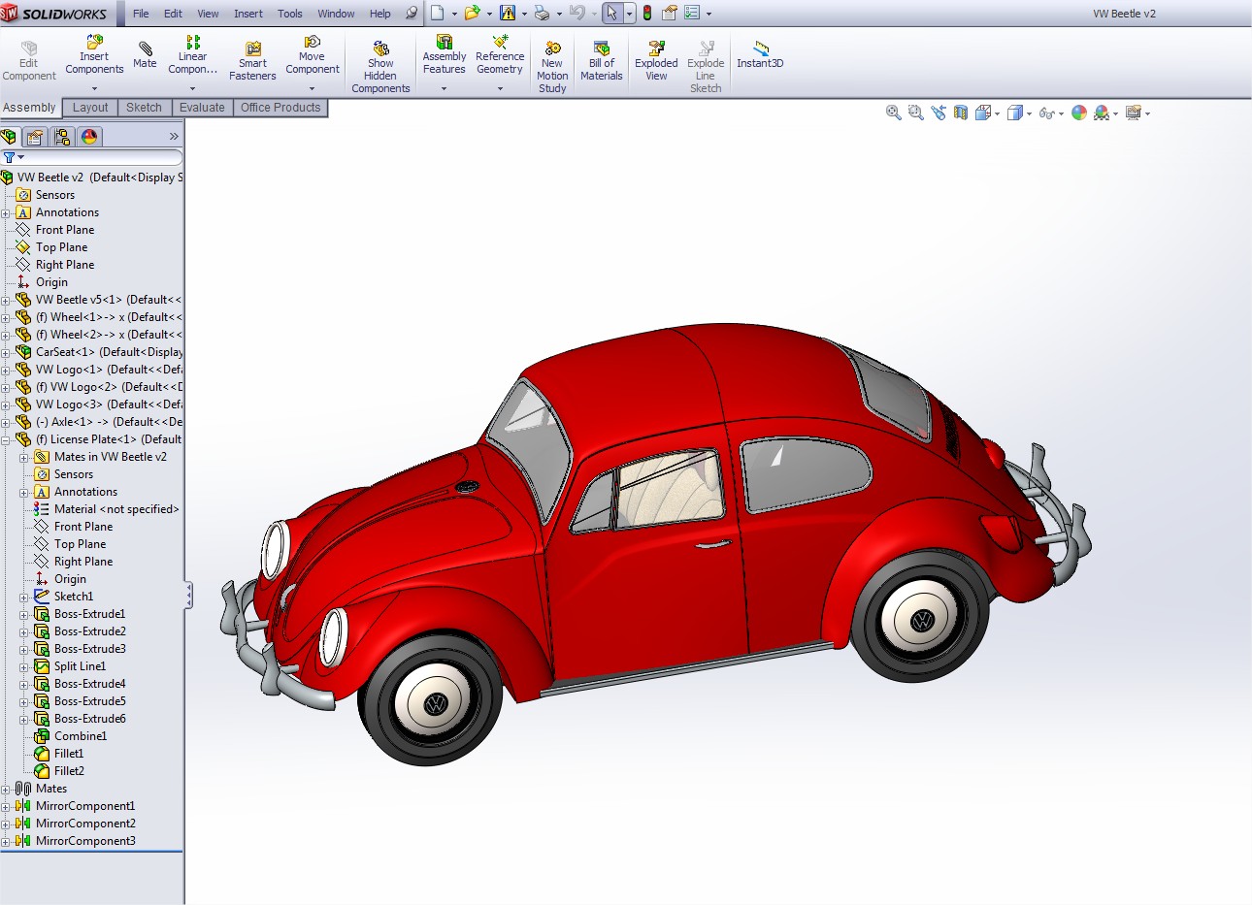Screen dimensions: 1252x905
Task: Switch to the Sketch tab
Action: (144, 108)
